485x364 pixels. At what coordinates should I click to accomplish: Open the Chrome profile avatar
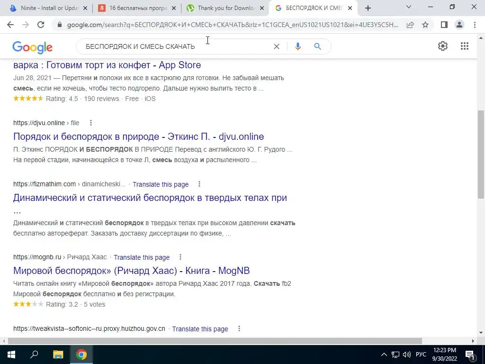pos(459,25)
